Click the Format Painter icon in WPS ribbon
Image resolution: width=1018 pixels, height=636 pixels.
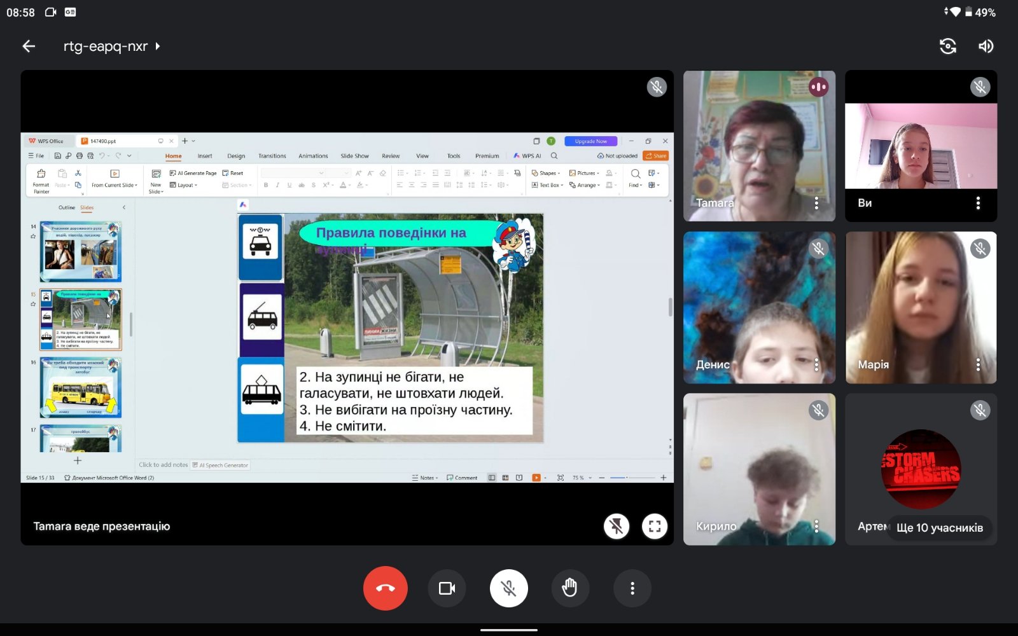41,174
